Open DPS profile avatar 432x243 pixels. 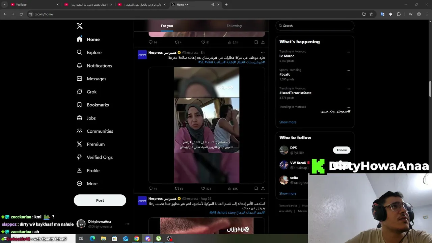pos(284,150)
